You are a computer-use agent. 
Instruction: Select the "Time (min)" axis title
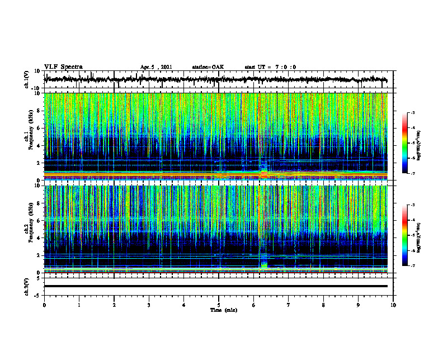[x=224, y=310]
